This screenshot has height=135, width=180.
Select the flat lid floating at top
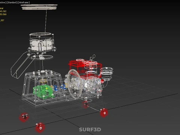[x=39, y=7]
